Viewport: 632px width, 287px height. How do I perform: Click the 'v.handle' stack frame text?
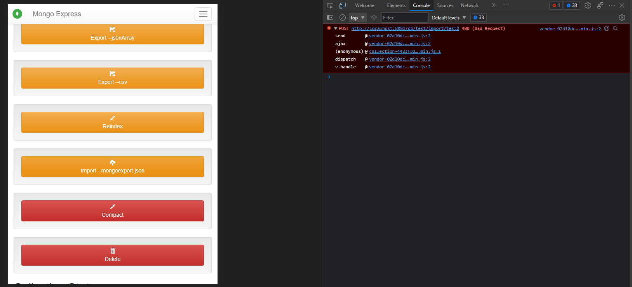point(345,67)
